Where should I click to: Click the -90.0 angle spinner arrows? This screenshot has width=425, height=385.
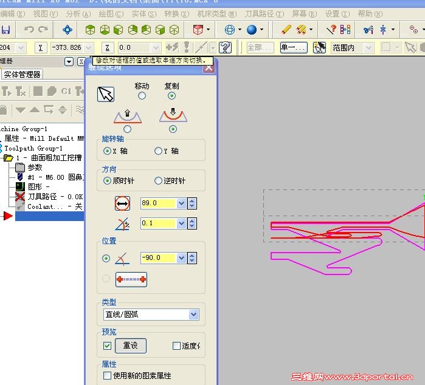pyautogui.click(x=192, y=258)
